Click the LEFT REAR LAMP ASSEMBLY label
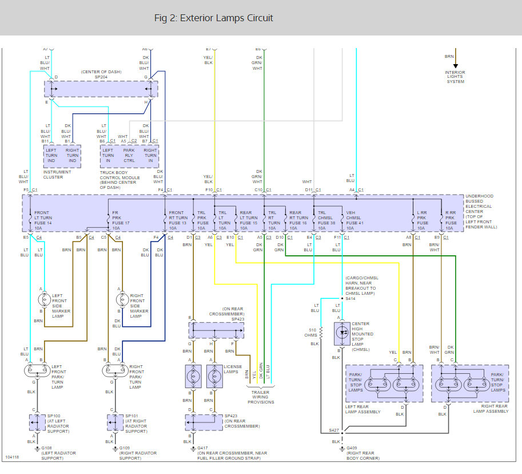 point(362,409)
